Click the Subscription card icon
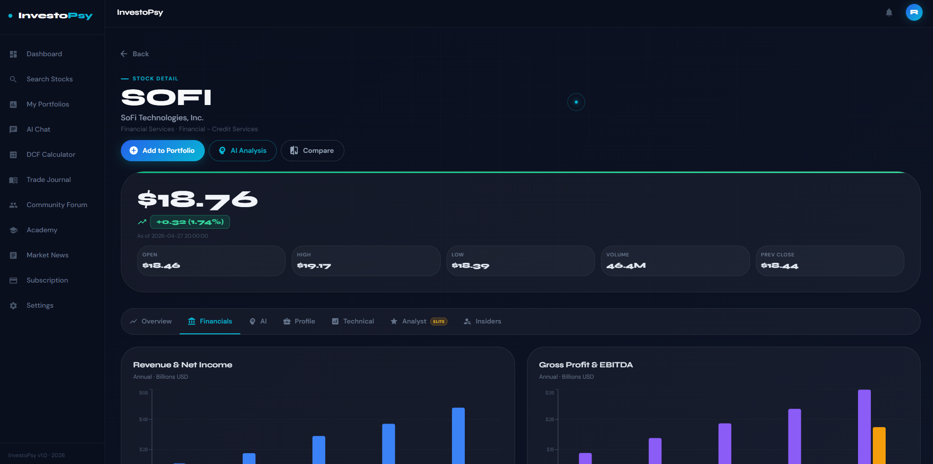 [13, 281]
